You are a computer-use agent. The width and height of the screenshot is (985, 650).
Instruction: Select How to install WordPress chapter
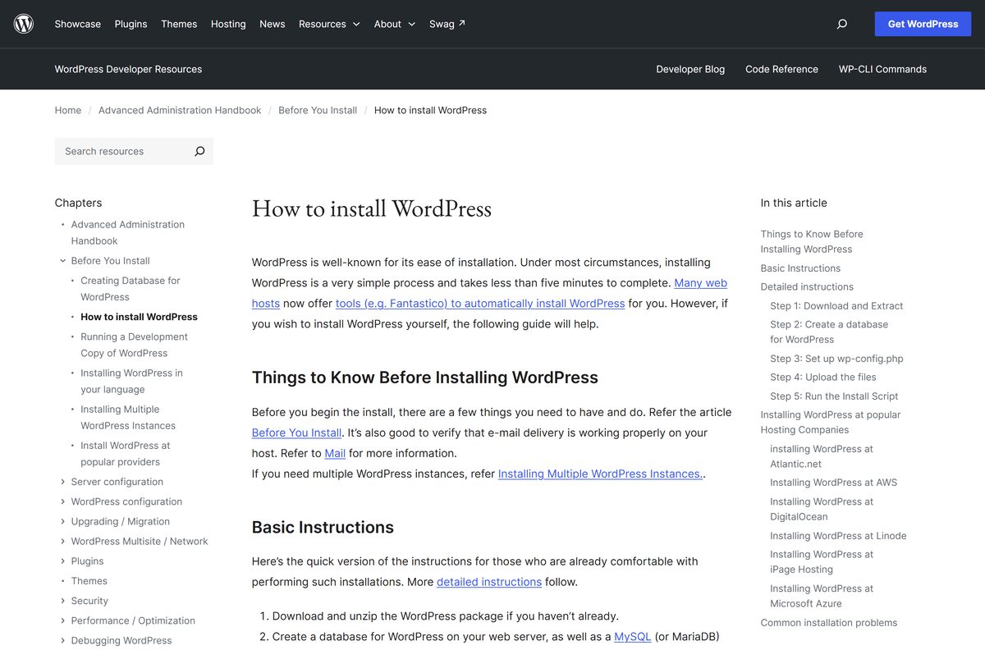click(139, 317)
